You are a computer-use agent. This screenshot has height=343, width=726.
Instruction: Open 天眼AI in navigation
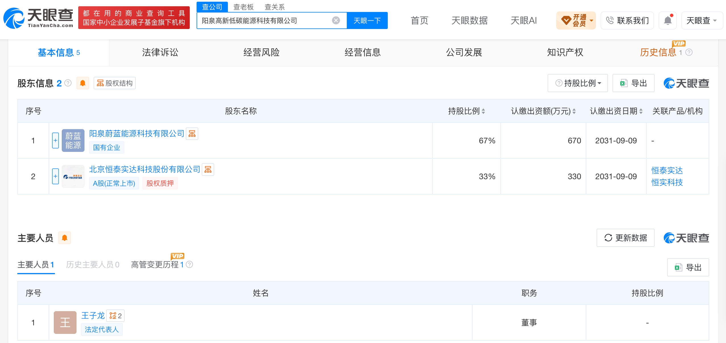(x=524, y=20)
